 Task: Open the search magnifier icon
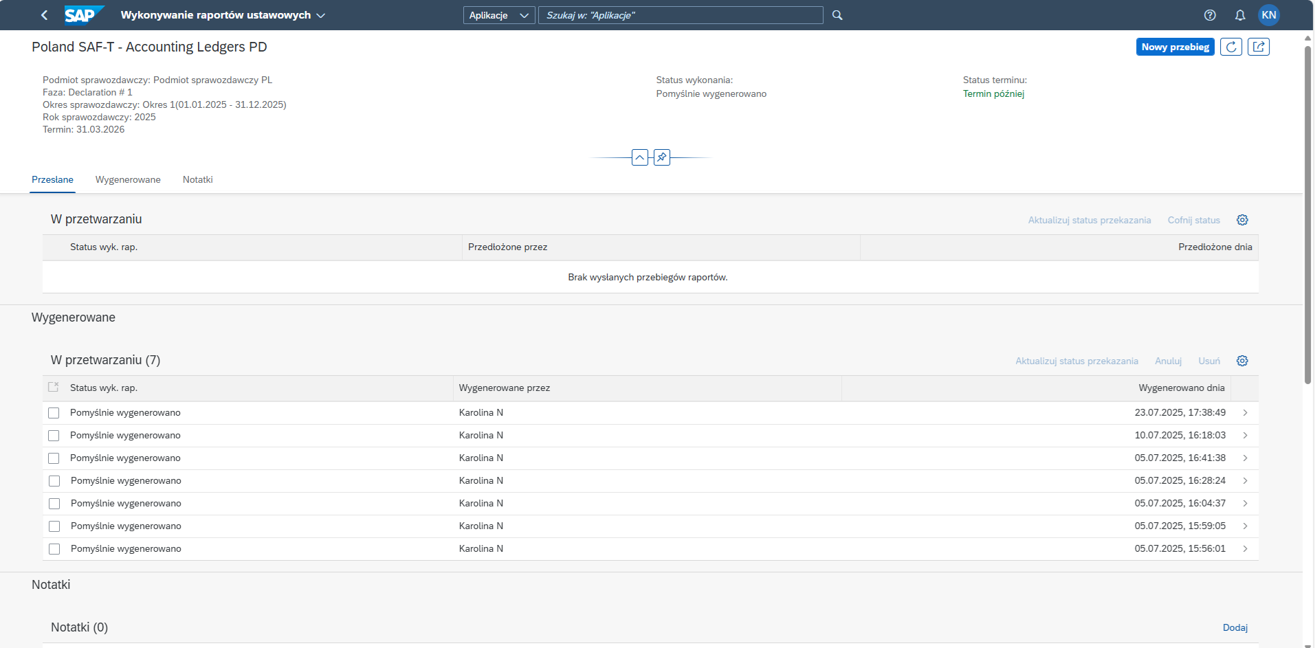837,15
